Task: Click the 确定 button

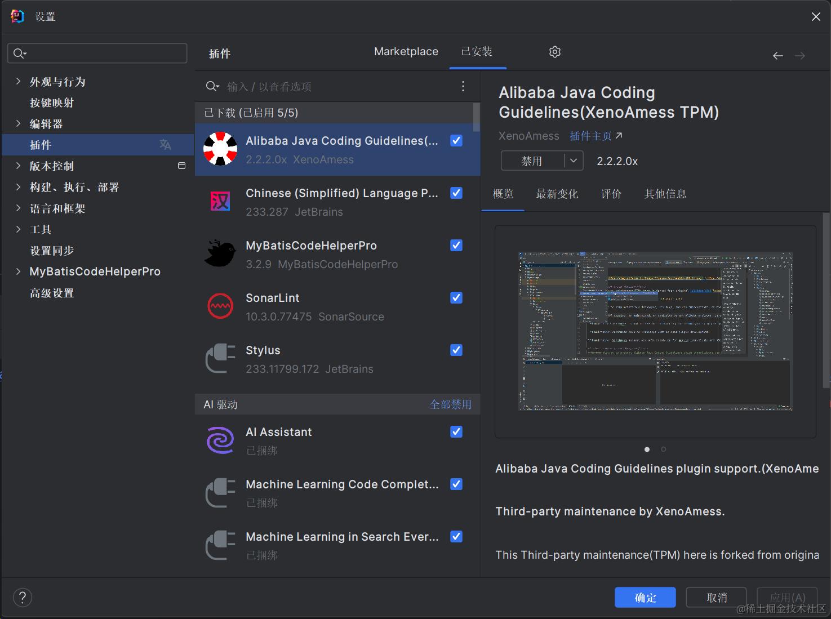Action: point(645,598)
